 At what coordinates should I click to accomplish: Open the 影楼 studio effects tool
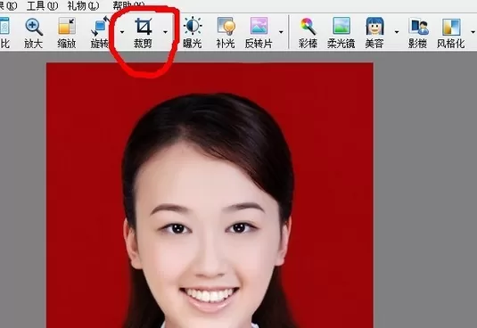(417, 33)
